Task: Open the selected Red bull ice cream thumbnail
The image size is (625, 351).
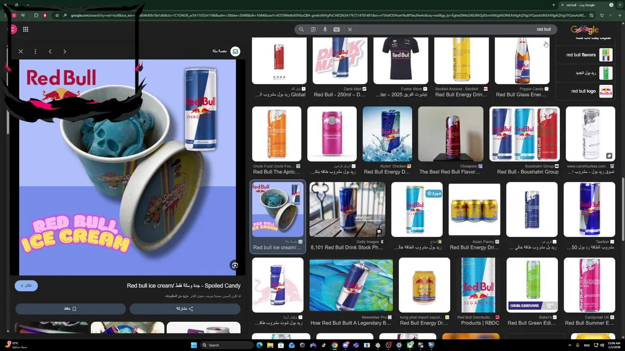Action: coord(277,210)
